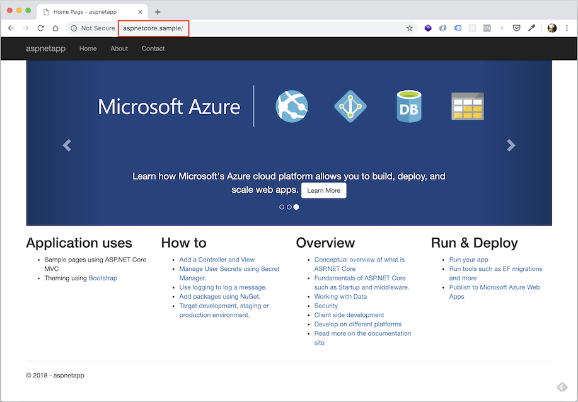
Task: Bookmark this page with the star
Action: [409, 28]
